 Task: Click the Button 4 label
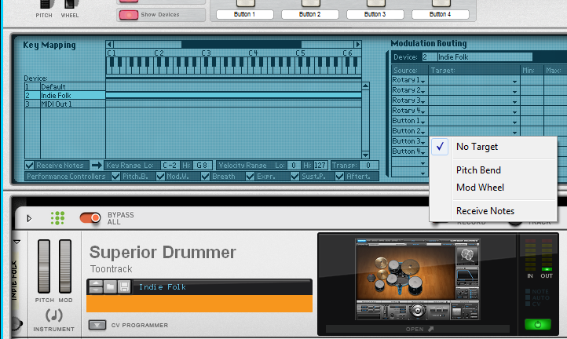point(440,14)
